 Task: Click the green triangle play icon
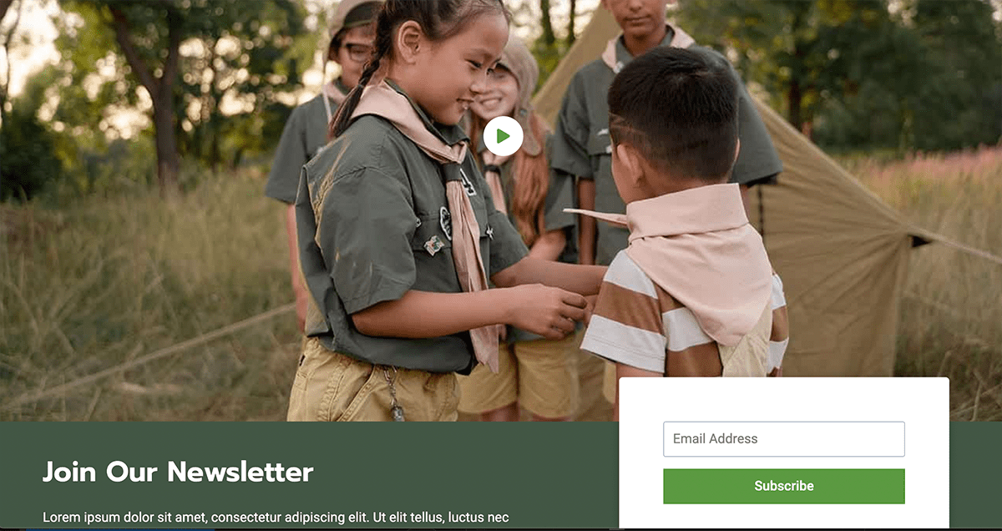(504, 136)
